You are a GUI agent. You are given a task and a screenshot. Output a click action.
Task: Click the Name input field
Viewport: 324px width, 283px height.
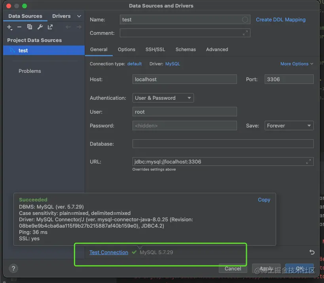pyautogui.click(x=185, y=20)
